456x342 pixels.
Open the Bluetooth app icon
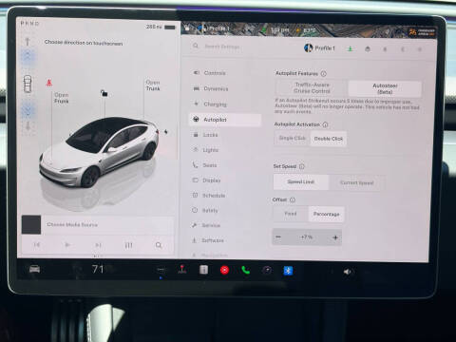pos(288,271)
